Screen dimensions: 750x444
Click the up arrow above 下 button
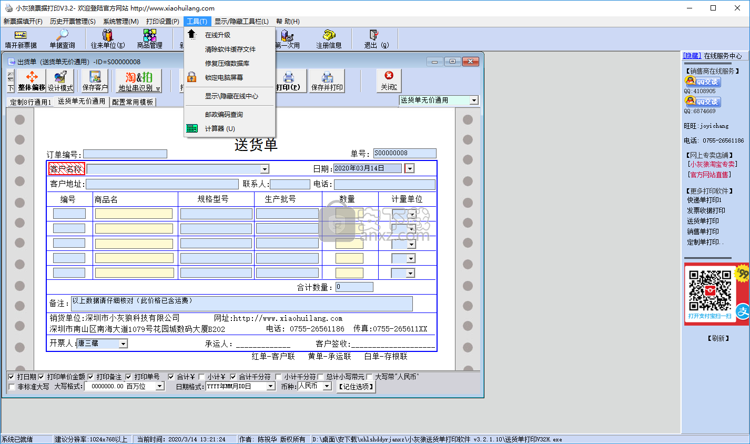[x=11, y=76]
